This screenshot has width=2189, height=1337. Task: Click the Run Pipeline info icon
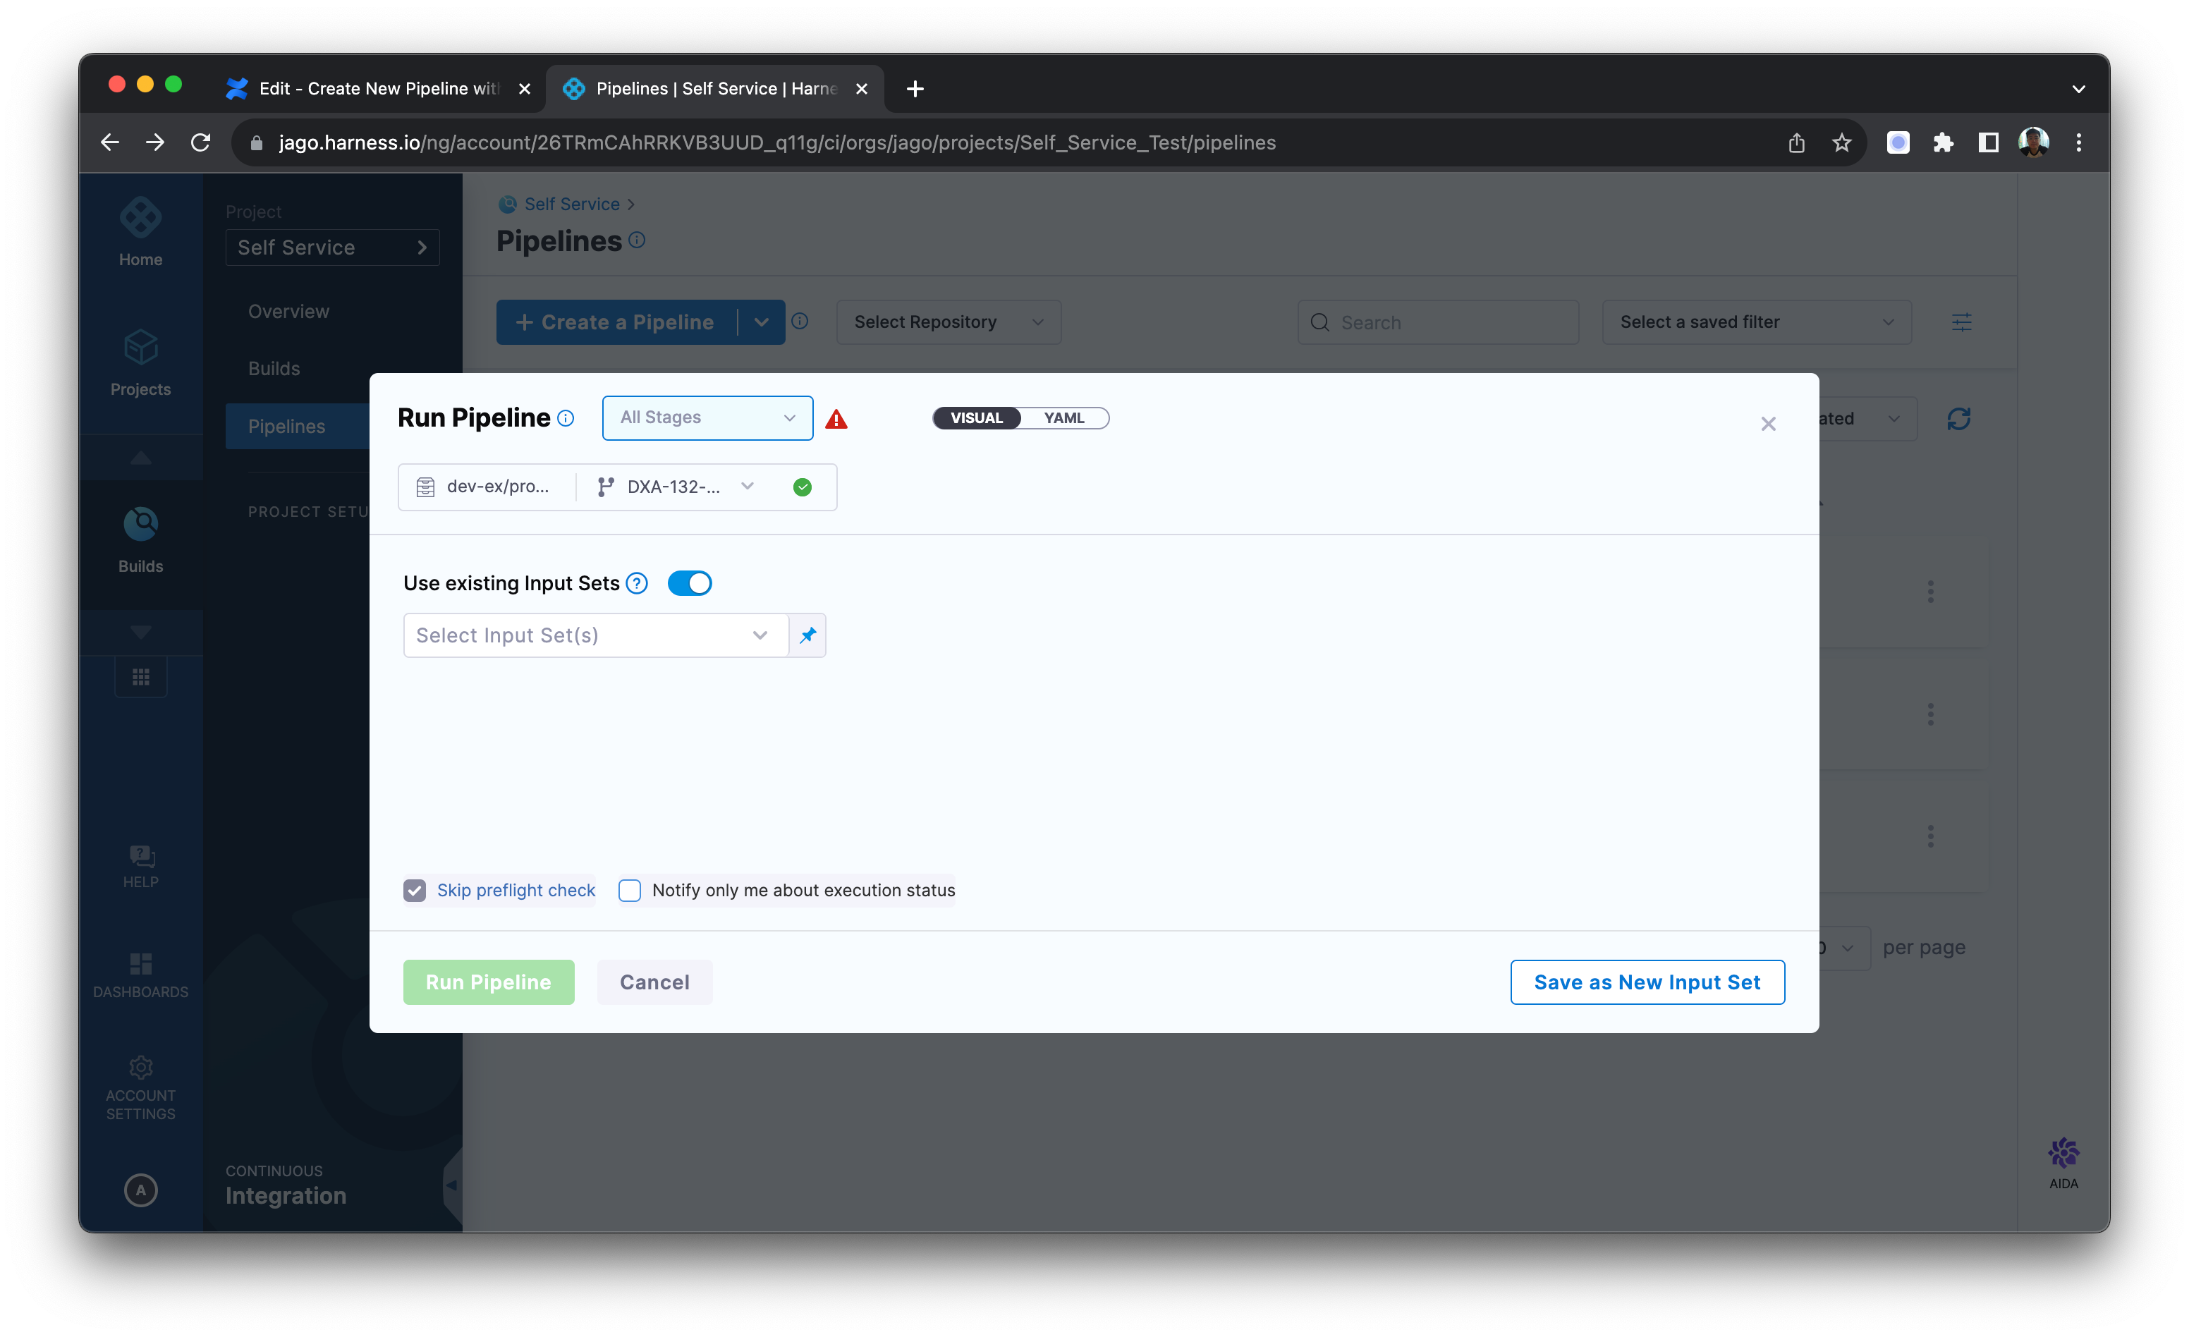click(566, 418)
